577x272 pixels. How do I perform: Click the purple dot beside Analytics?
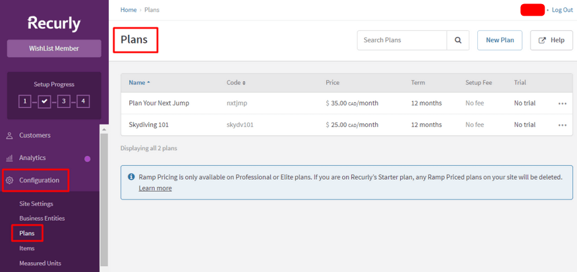87,159
